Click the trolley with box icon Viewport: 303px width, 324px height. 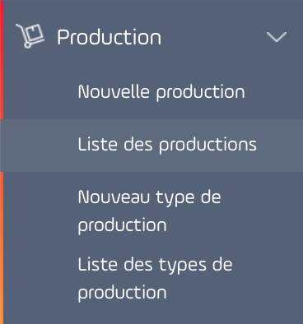(x=30, y=36)
